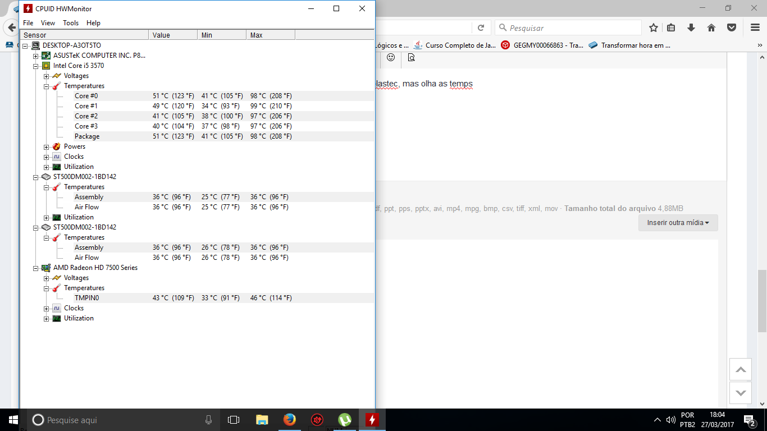Open File Explorer from the taskbar

(262, 420)
